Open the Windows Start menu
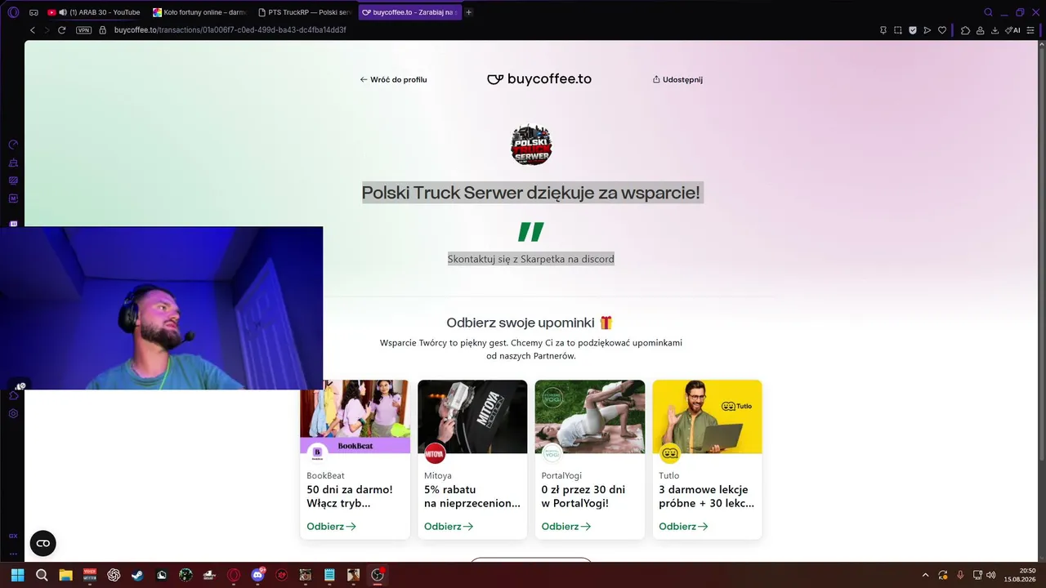The width and height of the screenshot is (1046, 588). tap(17, 575)
